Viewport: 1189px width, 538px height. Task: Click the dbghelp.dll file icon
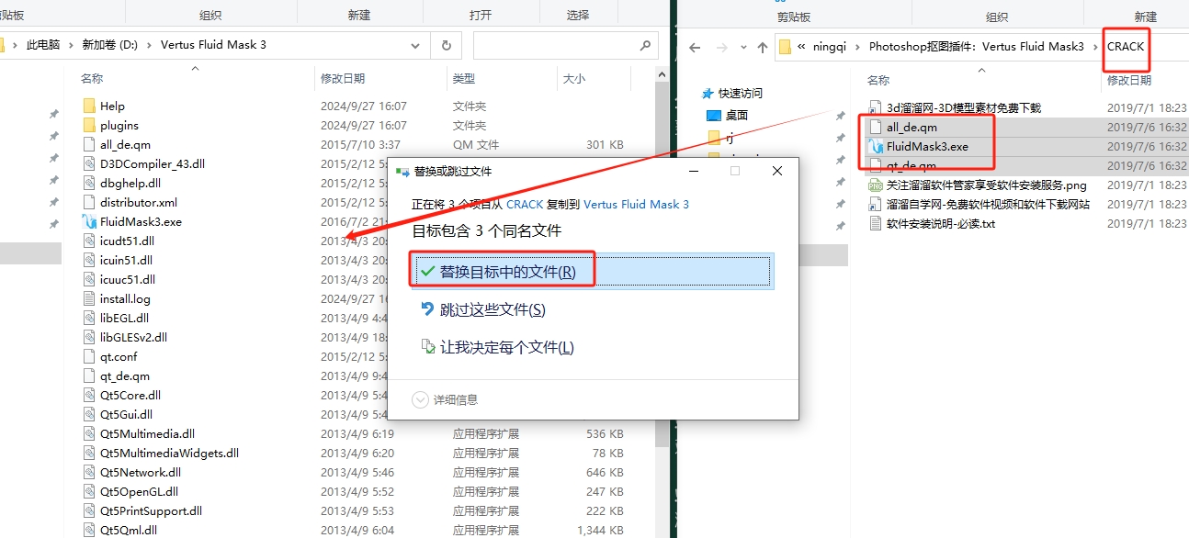pos(89,183)
